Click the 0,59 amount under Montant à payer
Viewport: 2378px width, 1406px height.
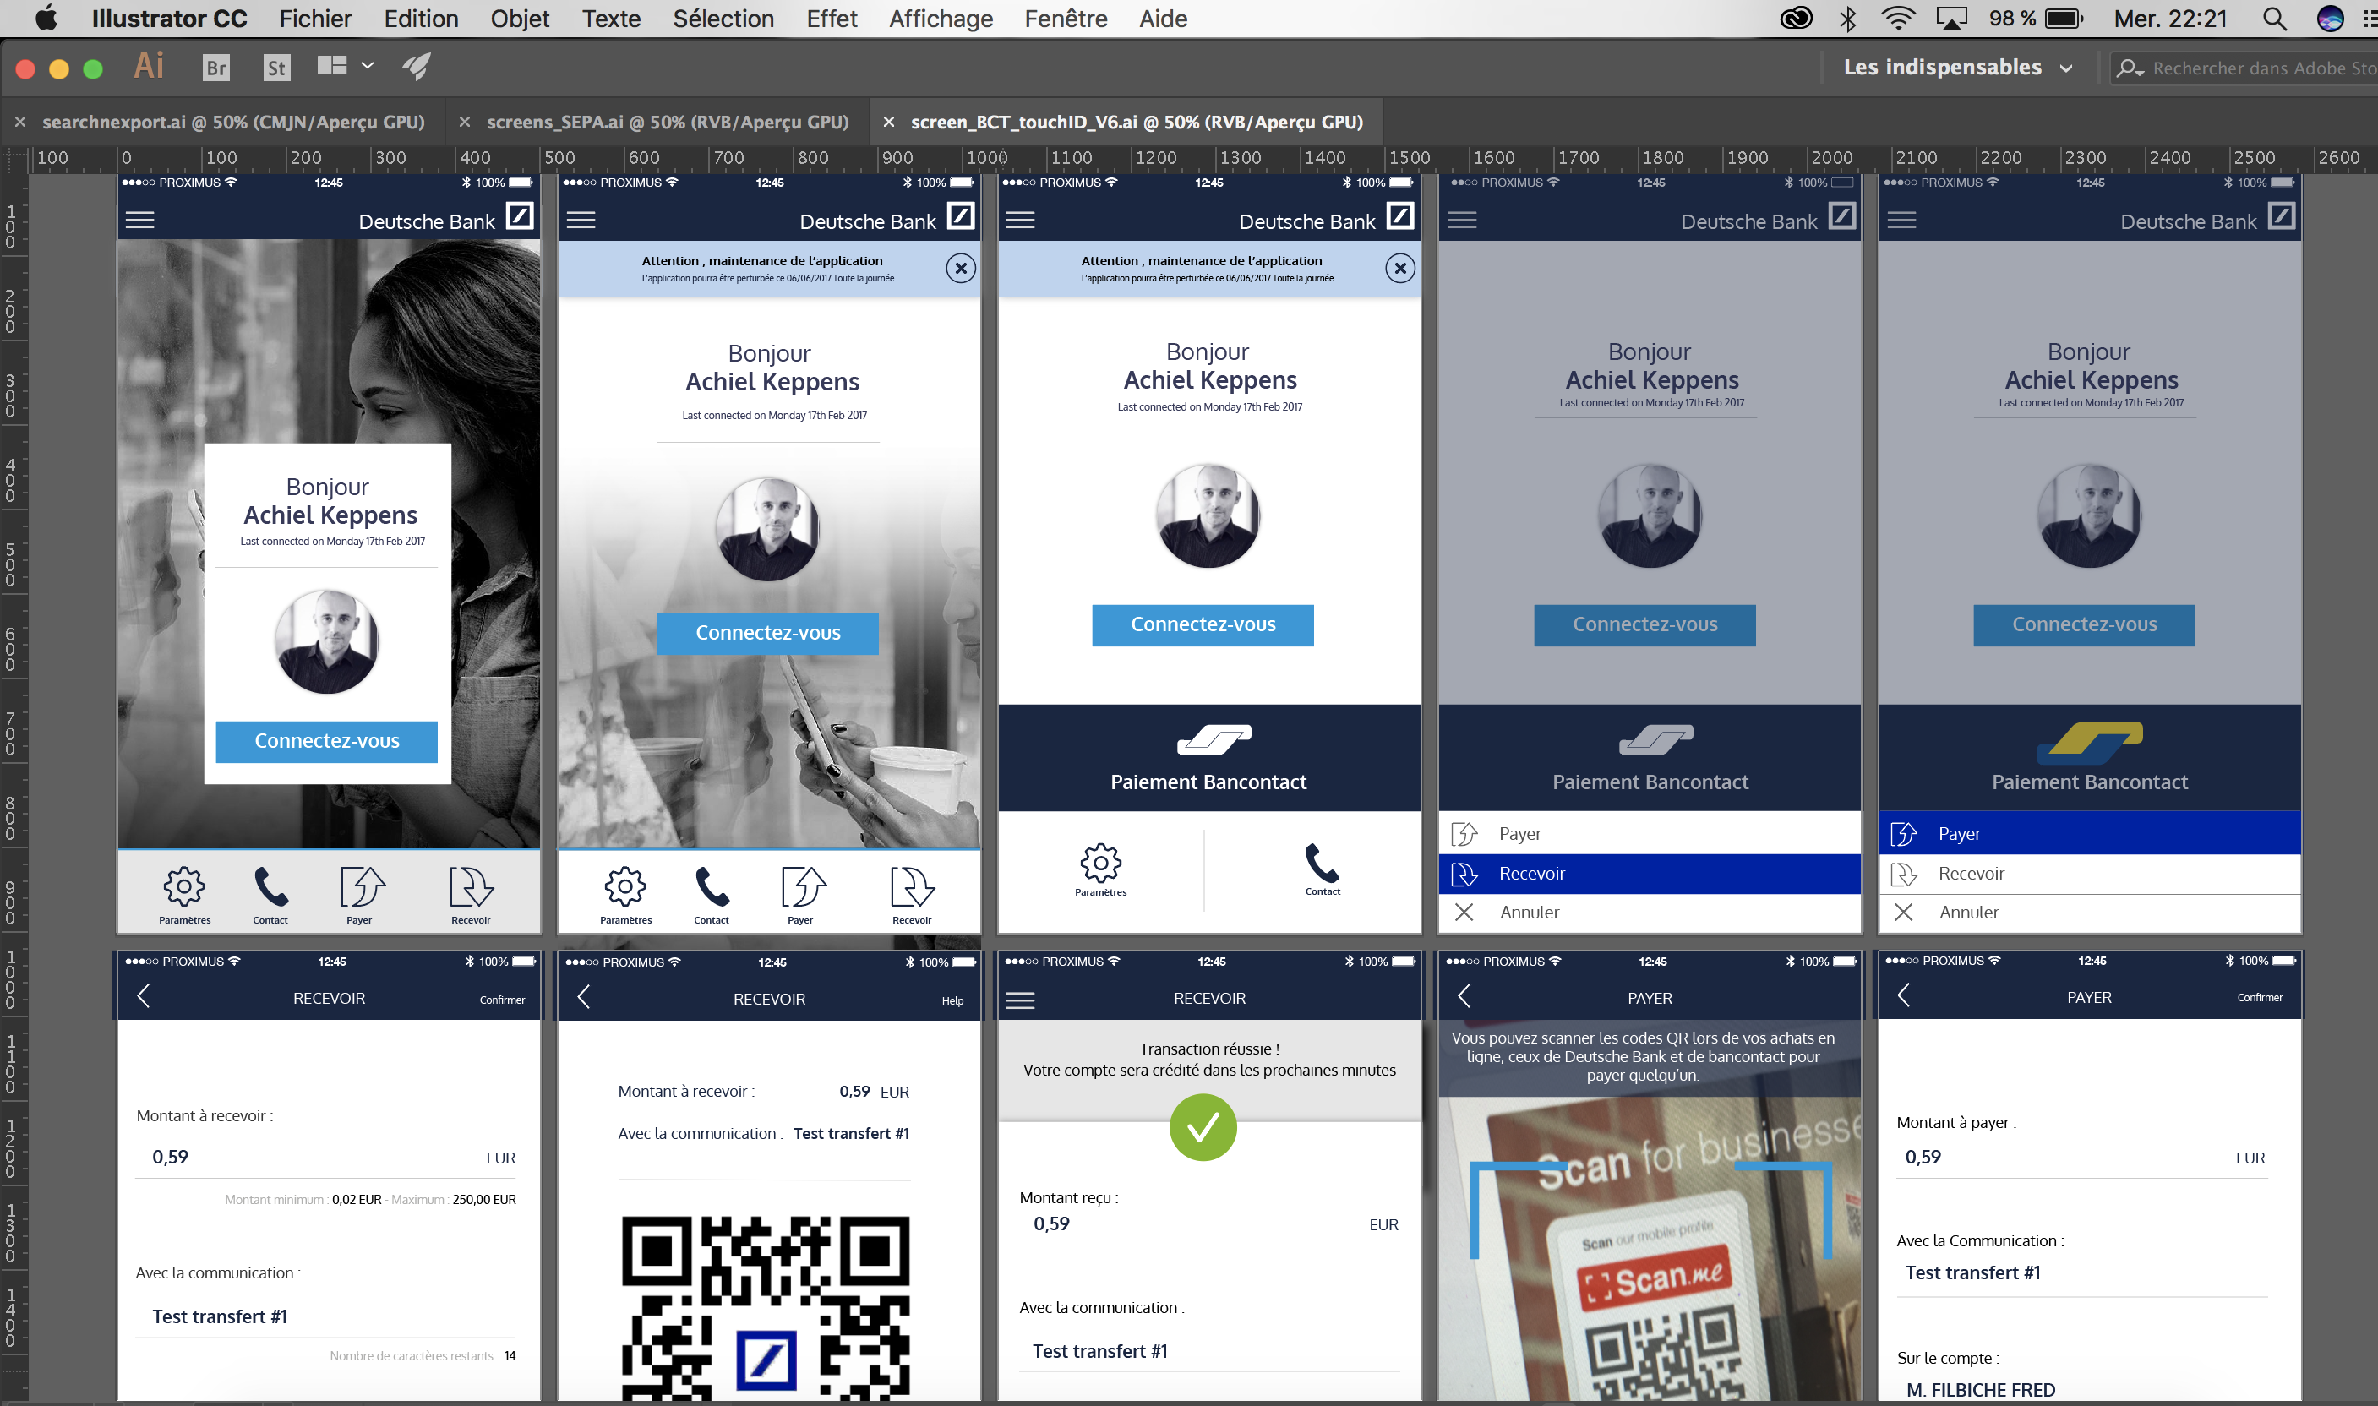[x=1923, y=1157]
